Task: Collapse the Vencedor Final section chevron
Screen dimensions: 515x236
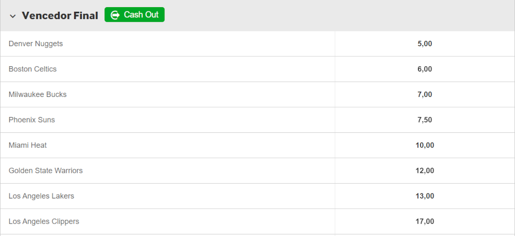Action: [13, 16]
